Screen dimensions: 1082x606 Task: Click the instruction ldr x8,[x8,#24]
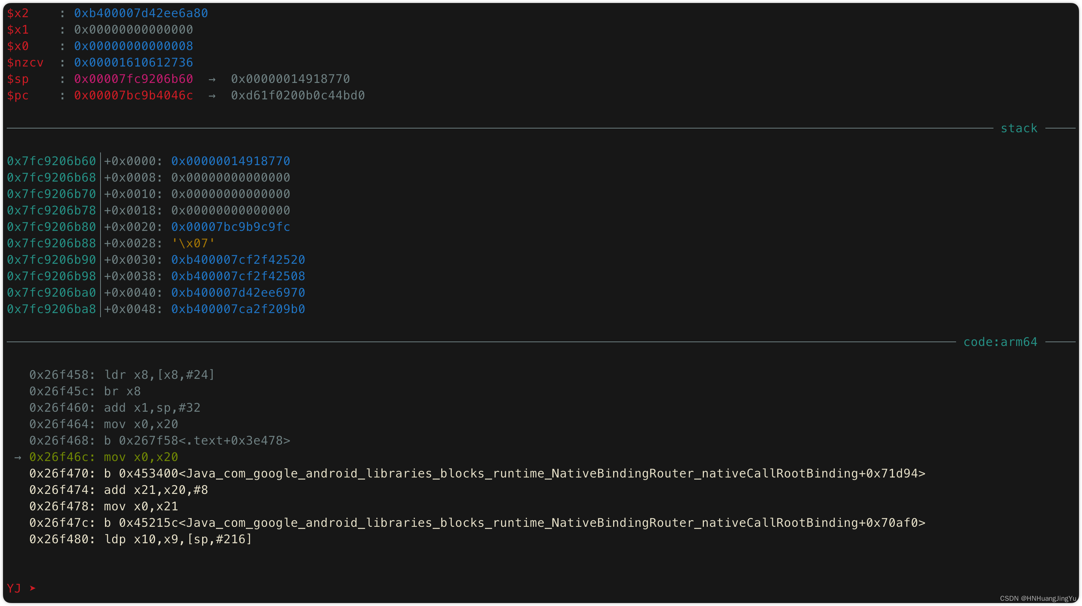(x=159, y=375)
